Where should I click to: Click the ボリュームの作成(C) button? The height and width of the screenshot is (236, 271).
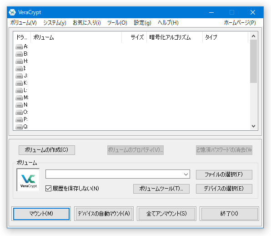tap(47, 150)
